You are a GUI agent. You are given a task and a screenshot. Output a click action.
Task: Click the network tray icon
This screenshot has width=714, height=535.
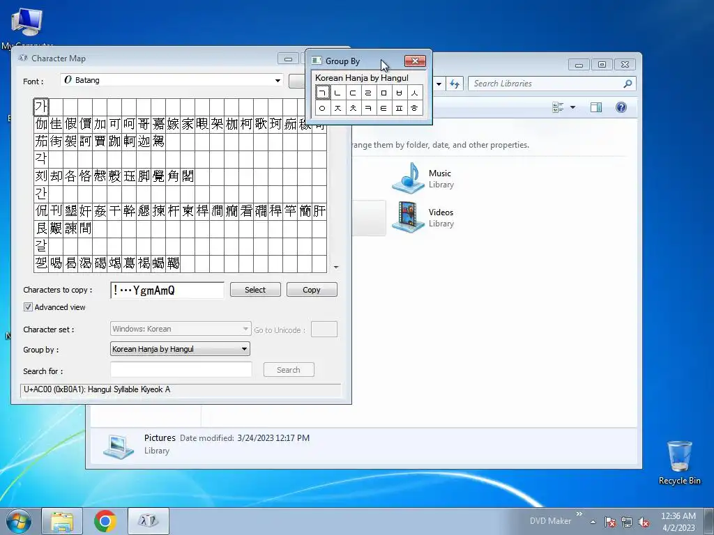(x=627, y=522)
